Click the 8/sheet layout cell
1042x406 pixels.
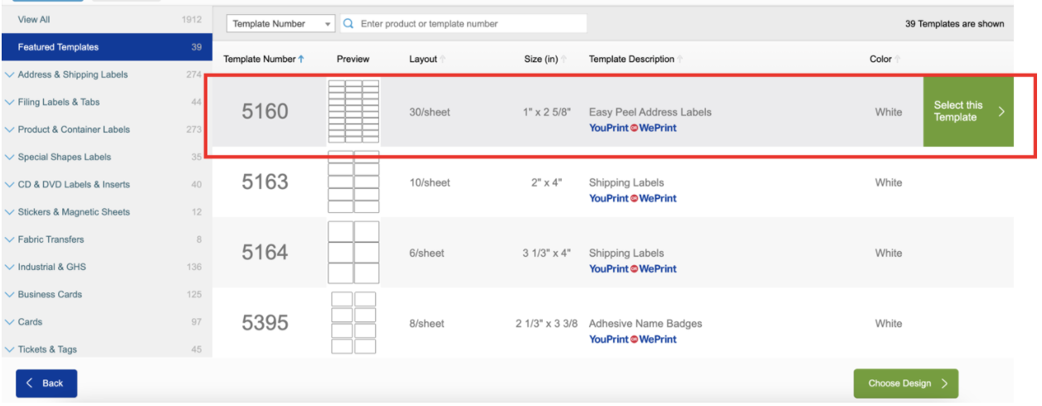click(426, 323)
